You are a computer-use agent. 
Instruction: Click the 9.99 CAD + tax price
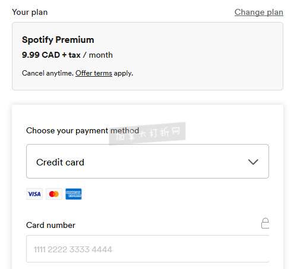tap(51, 55)
